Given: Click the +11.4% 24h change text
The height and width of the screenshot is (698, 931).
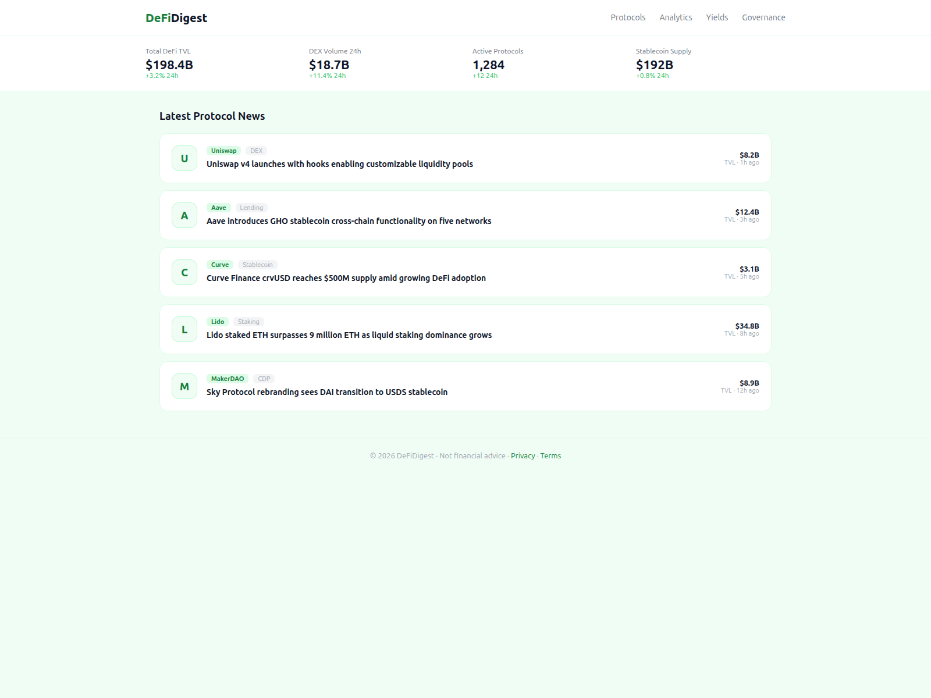Looking at the screenshot, I should [328, 76].
